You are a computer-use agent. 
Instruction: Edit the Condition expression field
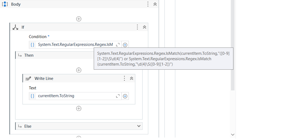tap(75, 45)
